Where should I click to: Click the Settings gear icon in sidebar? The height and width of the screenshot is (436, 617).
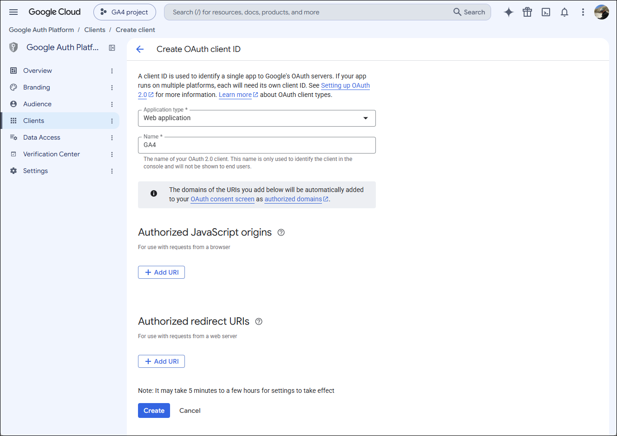click(13, 171)
